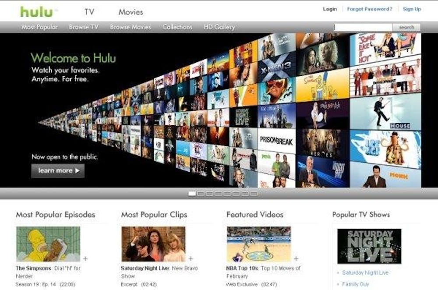
Task: Click the Monk tile in banner
Action: [385, 176]
